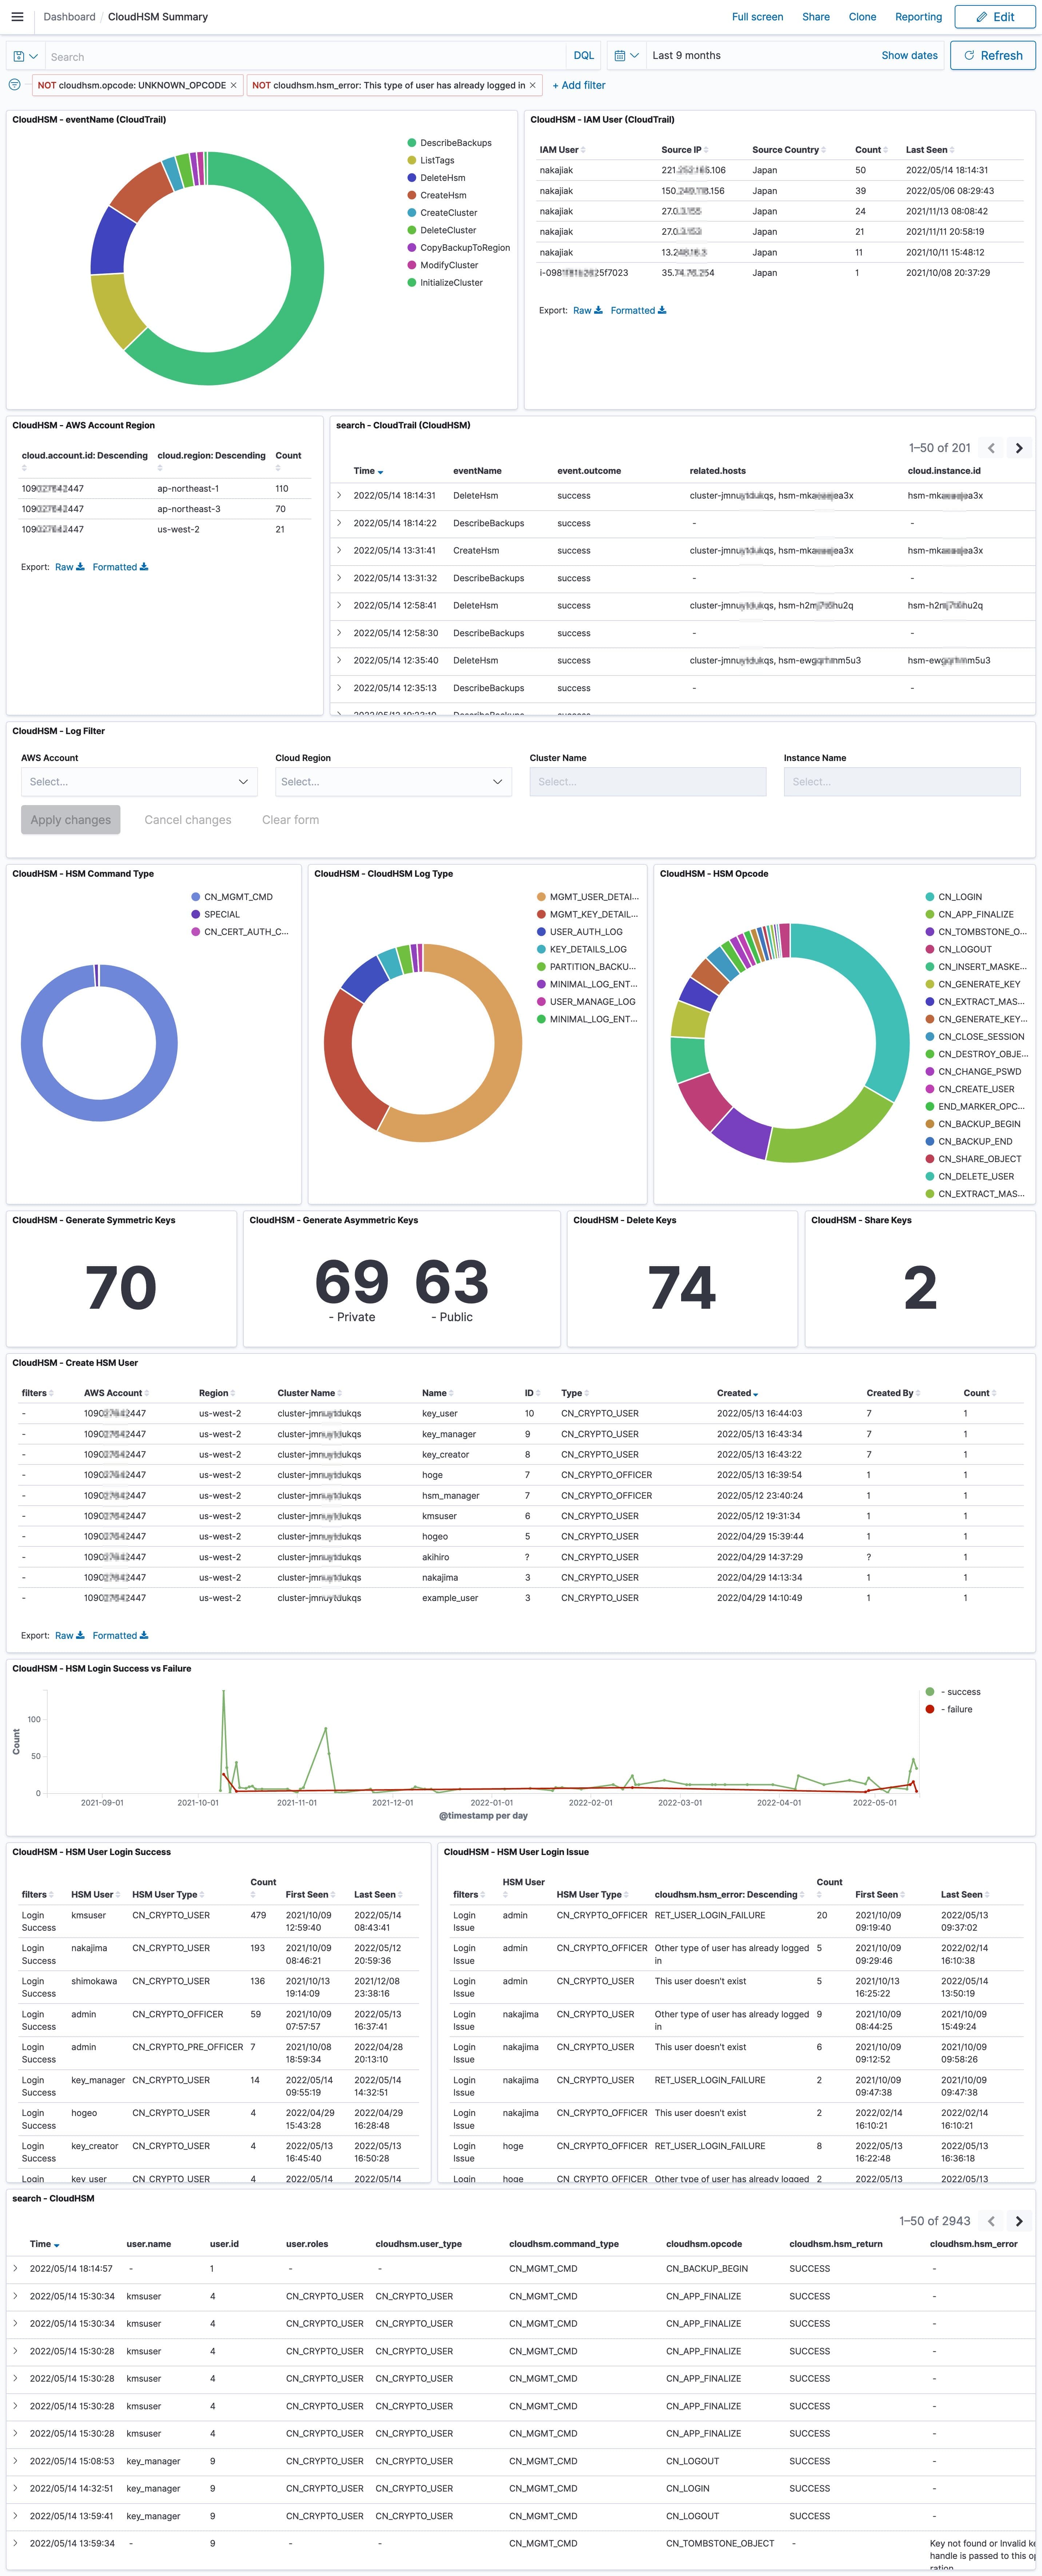Open the Clone menu item

862,17
